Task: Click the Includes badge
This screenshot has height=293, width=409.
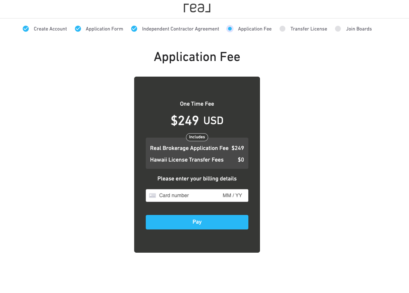Action: [197, 137]
